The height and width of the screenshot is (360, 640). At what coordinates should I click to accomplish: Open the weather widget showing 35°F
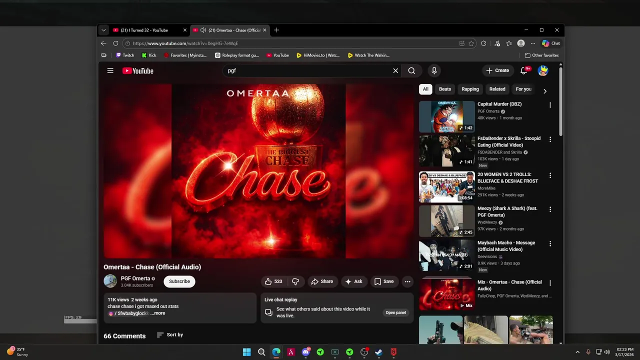(x=17, y=352)
